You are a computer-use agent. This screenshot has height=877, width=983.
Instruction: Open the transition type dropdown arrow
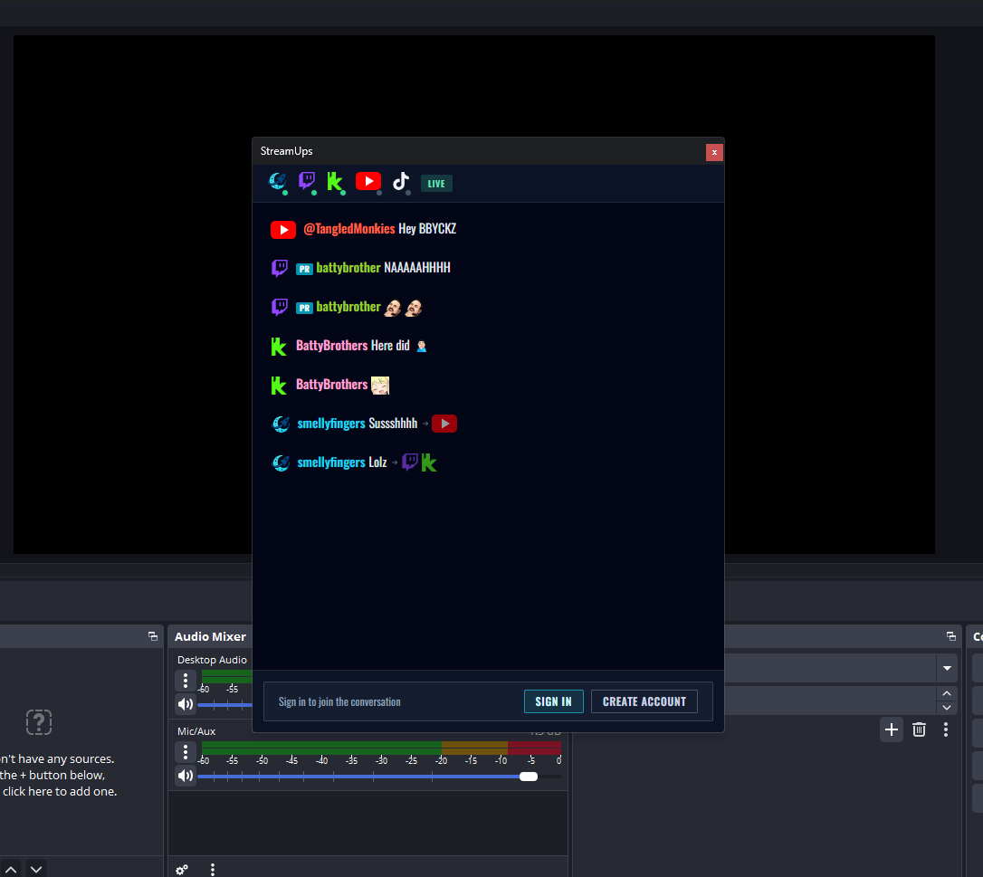click(948, 668)
